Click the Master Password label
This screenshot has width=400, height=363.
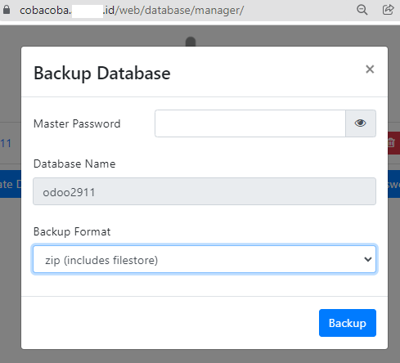(77, 123)
